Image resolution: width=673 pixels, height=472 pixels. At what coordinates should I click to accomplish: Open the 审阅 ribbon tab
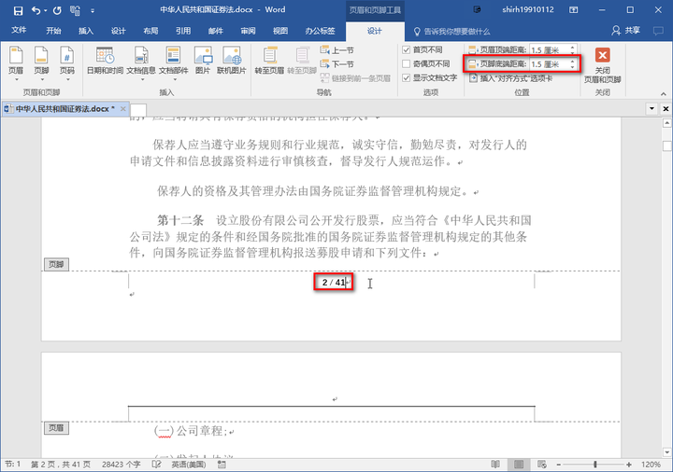[248, 31]
